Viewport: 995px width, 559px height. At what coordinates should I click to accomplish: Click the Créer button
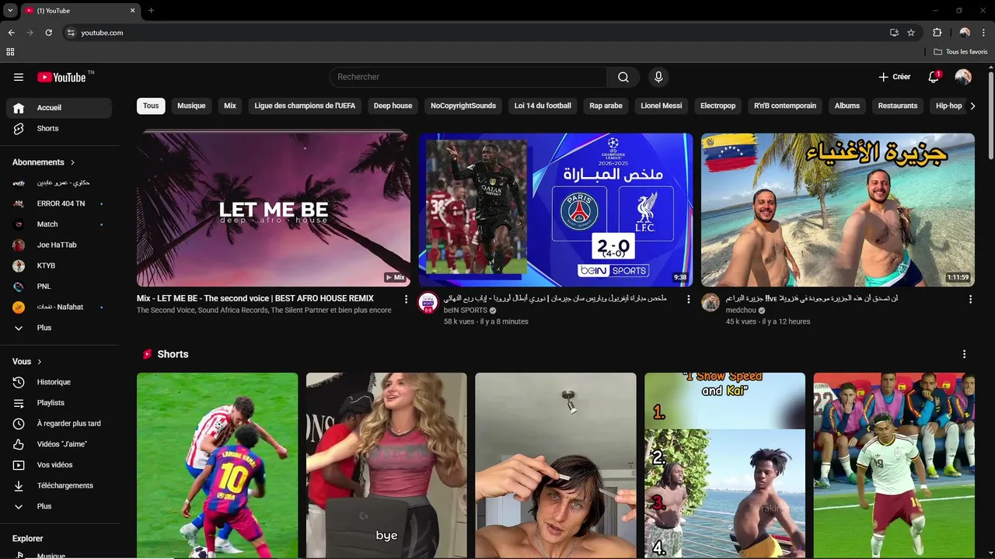894,77
